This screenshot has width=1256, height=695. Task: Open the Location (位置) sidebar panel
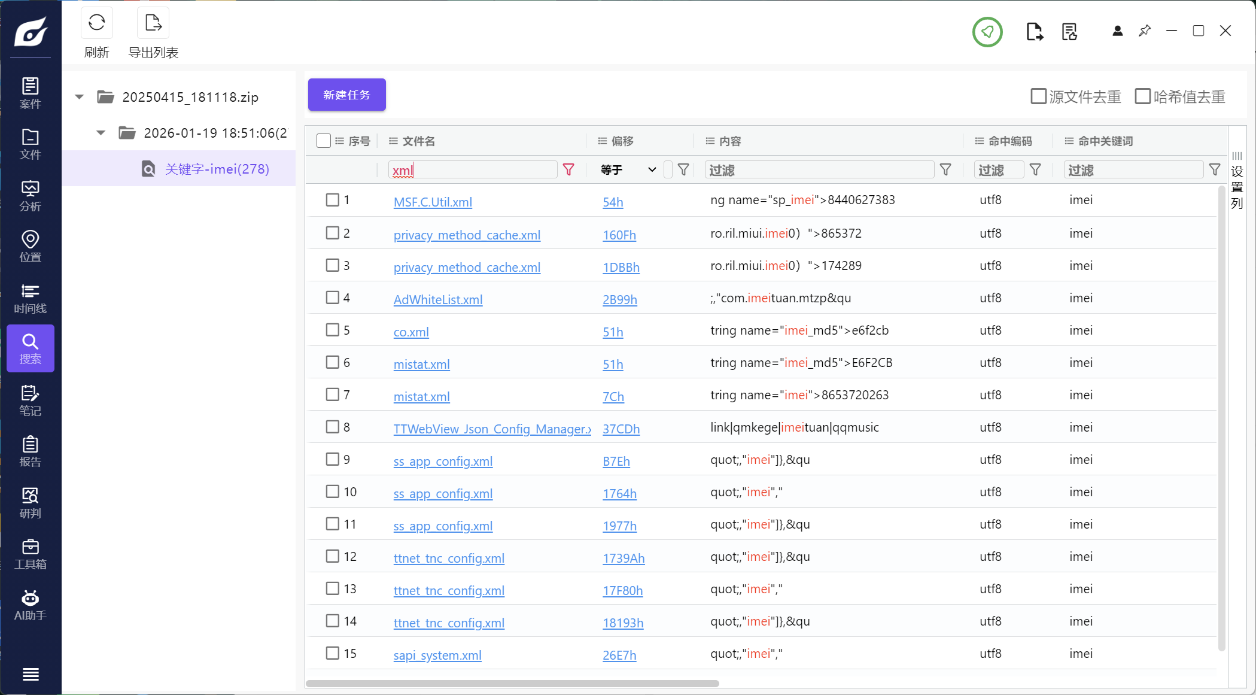[30, 247]
